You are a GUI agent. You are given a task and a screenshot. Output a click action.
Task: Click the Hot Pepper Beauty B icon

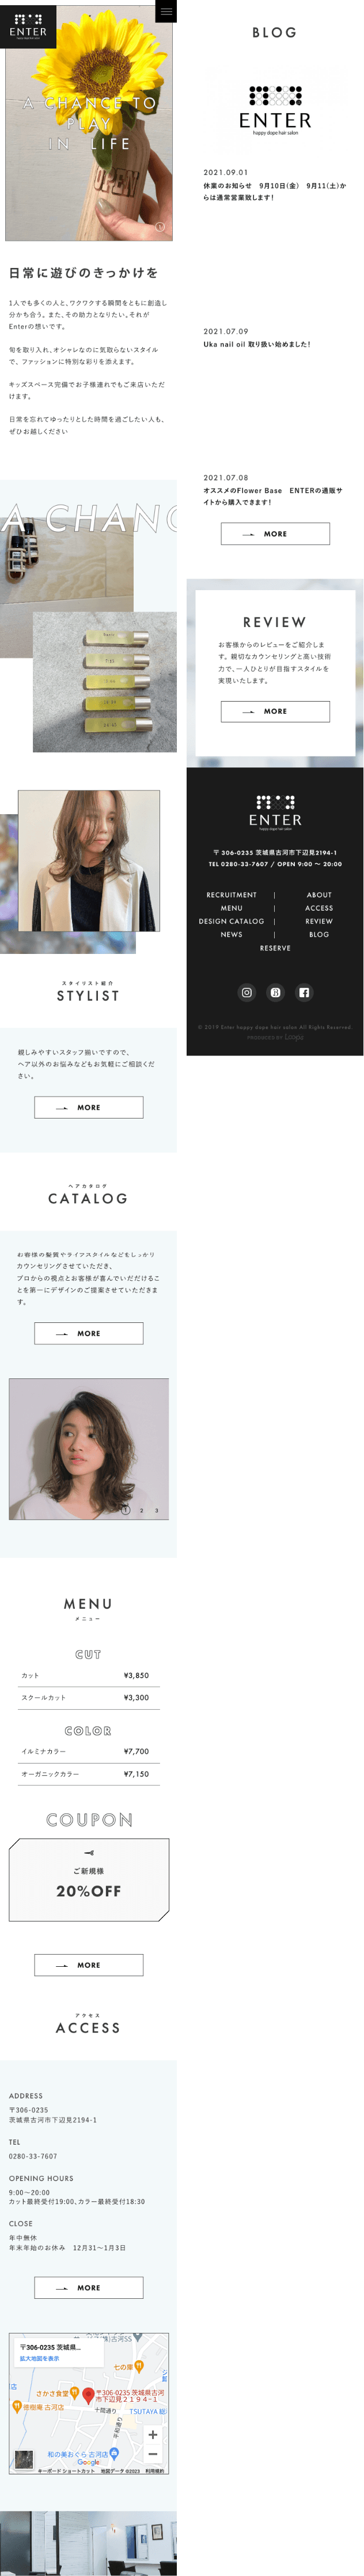pos(275,992)
